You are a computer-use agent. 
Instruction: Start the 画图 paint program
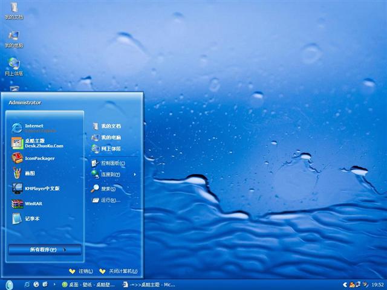pyautogui.click(x=23, y=173)
